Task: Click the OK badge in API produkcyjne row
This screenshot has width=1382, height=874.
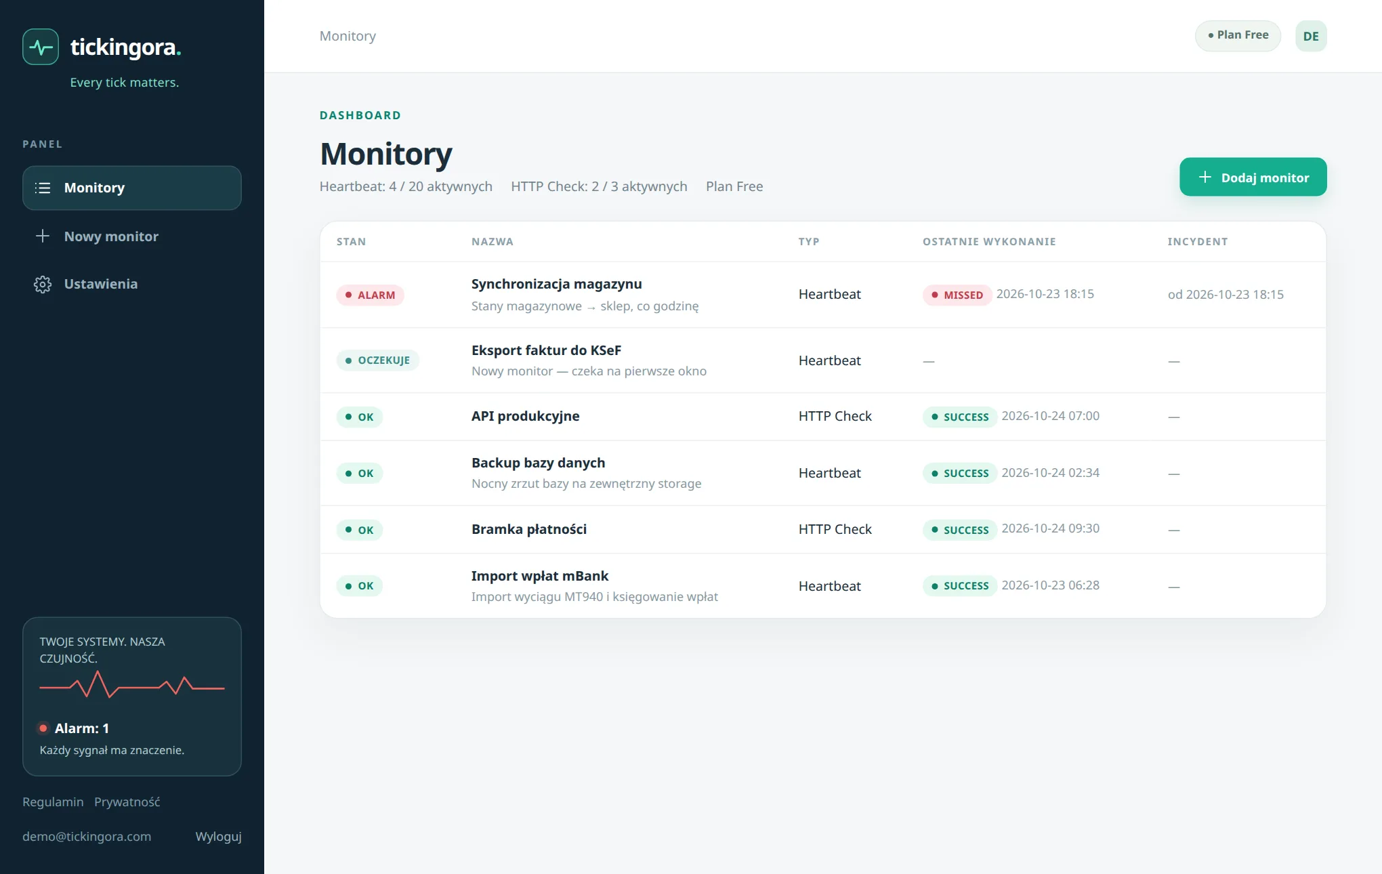Action: [359, 417]
